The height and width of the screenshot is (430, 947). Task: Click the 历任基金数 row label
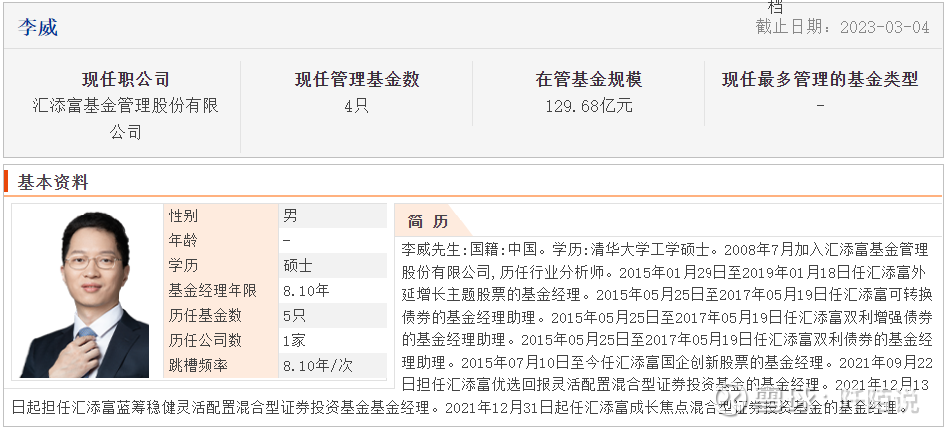pos(206,316)
